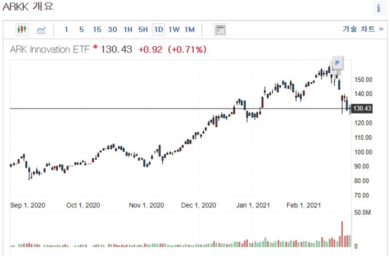Click the 130.43 current price label on axis

[362, 108]
